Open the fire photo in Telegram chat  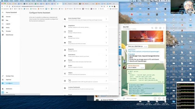coord(146,36)
